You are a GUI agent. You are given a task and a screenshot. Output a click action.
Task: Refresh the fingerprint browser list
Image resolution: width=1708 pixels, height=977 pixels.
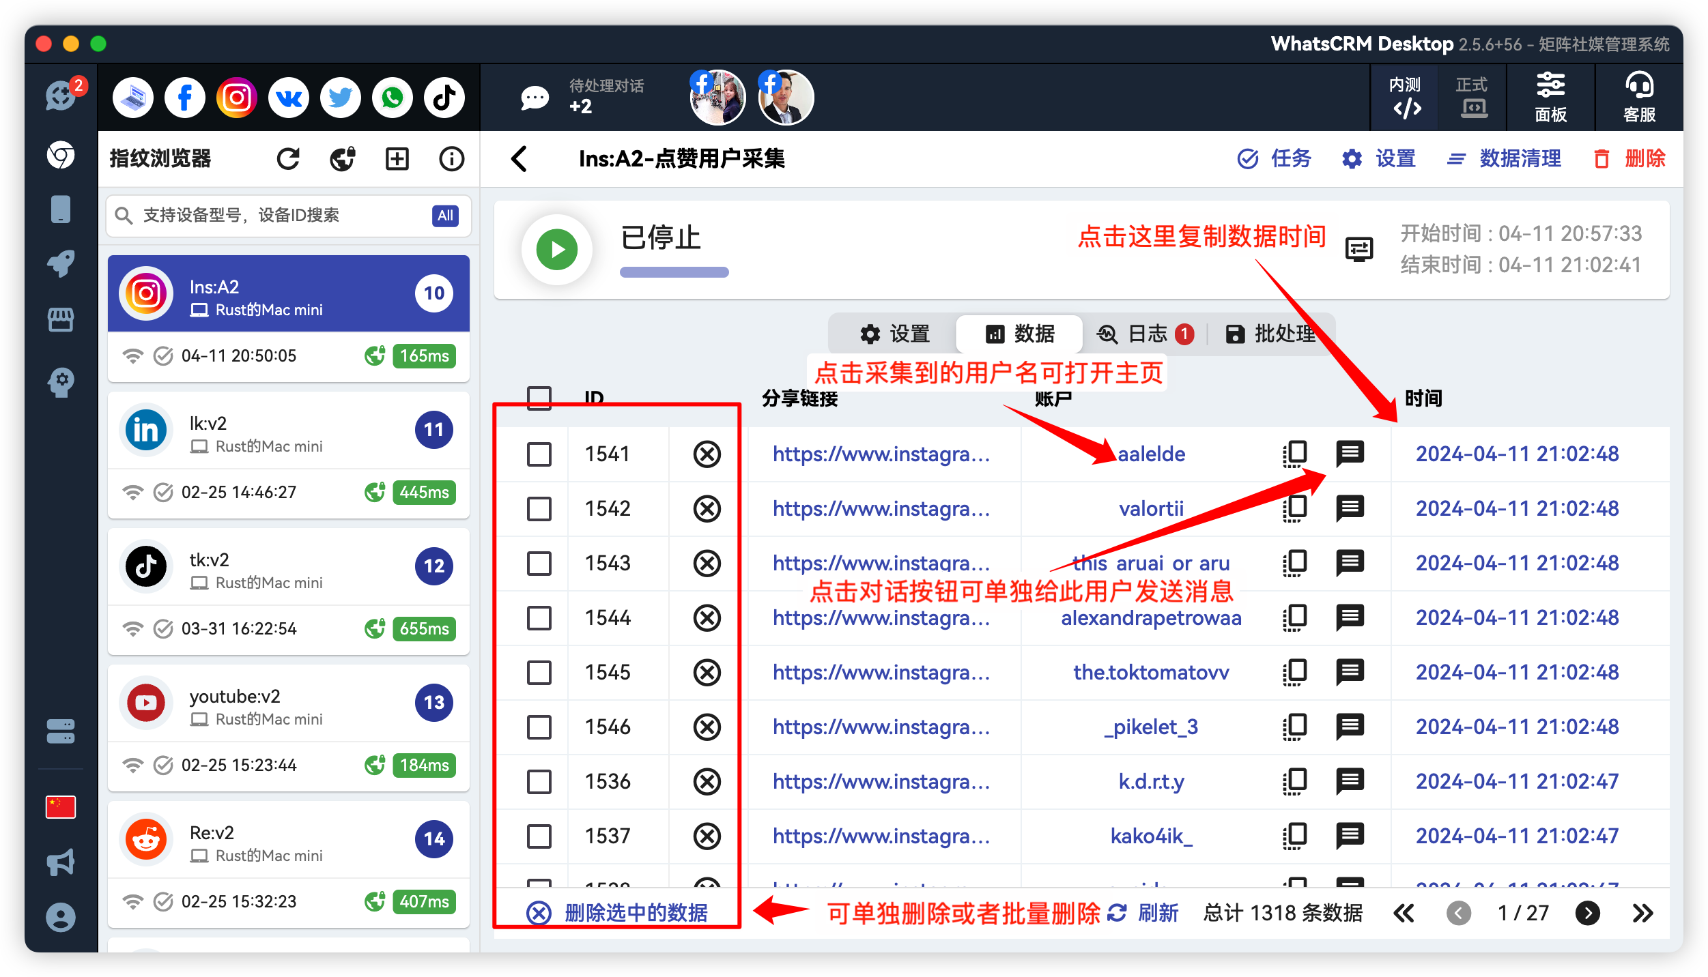(x=288, y=158)
